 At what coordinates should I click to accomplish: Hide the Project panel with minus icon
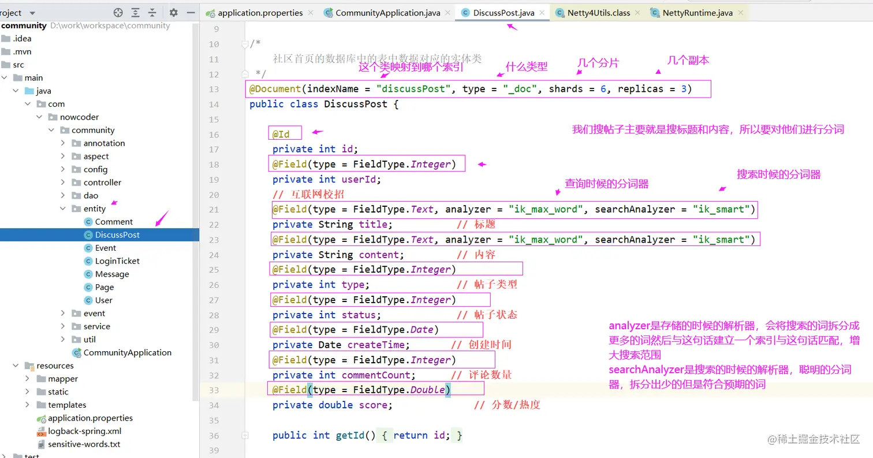[x=191, y=12]
